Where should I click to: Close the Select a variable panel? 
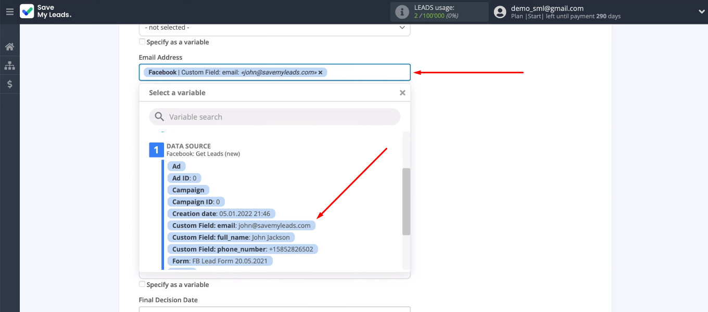402,93
